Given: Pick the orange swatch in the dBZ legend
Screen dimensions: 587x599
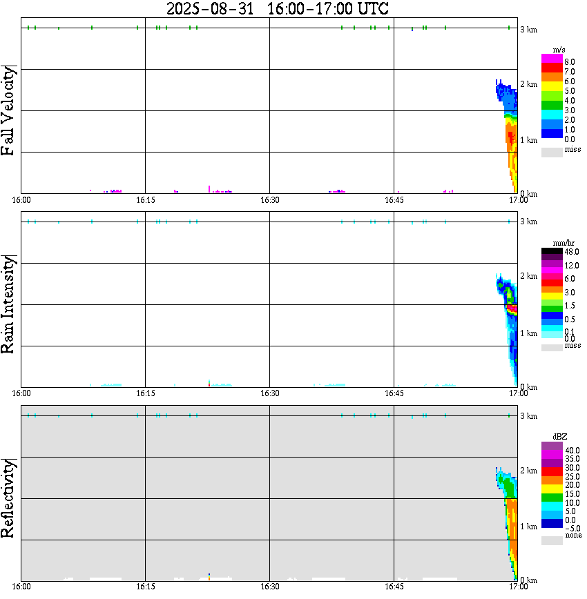Looking at the screenshot, I should pos(552,480).
